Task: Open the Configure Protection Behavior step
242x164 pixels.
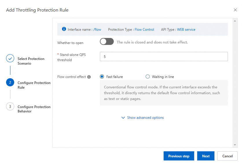Action: click(34, 109)
